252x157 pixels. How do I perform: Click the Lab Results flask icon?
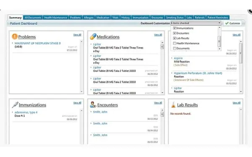tap(173, 105)
